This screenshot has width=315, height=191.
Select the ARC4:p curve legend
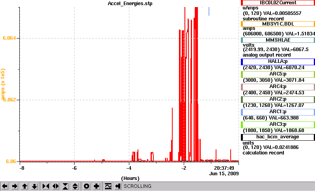tap(278, 87)
